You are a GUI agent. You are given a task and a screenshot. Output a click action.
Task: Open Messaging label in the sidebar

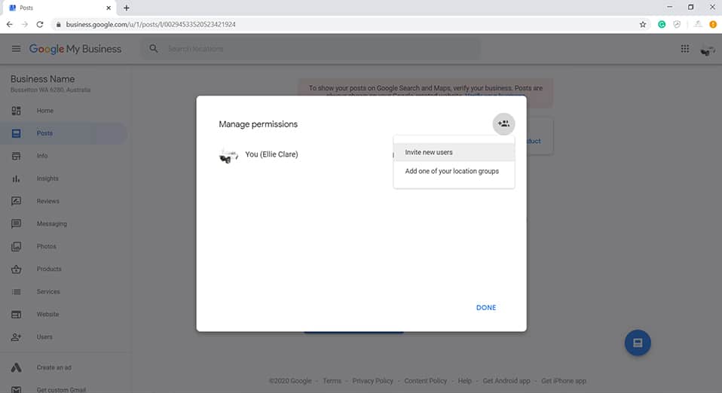51,224
